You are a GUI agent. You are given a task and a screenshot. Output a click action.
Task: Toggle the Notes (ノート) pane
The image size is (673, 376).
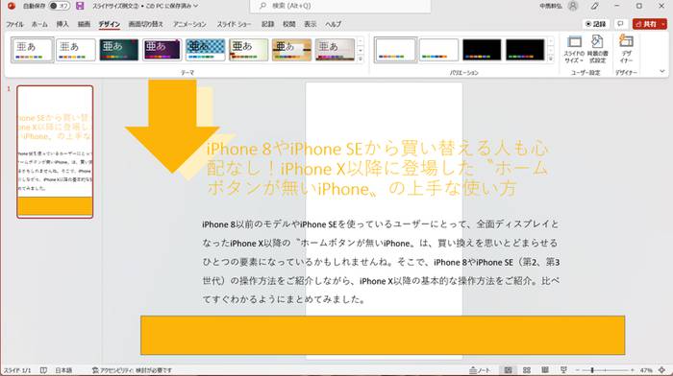pyautogui.click(x=480, y=370)
